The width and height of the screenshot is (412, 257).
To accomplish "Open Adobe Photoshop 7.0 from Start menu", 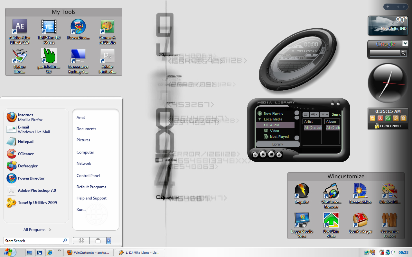I will tap(36, 191).
